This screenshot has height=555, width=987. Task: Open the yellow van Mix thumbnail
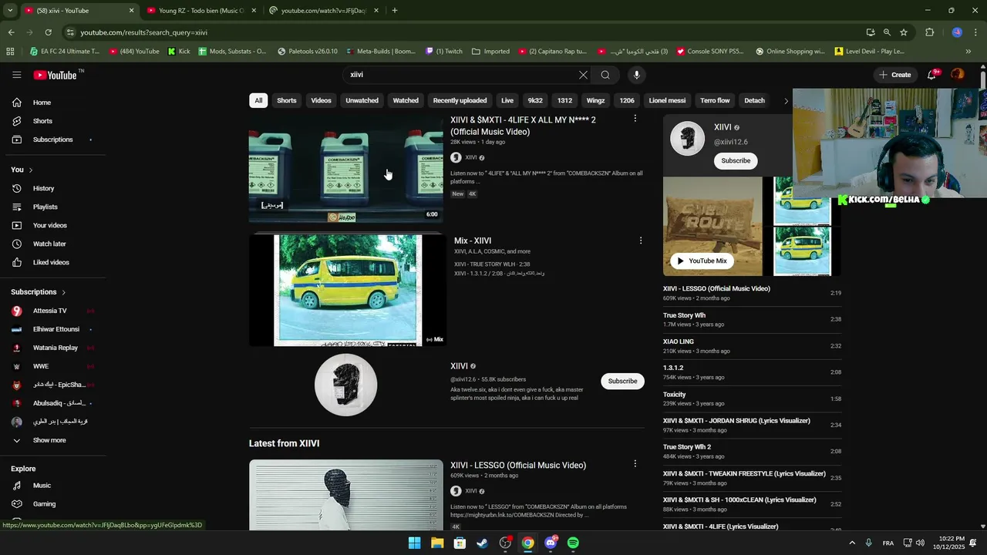tap(347, 291)
